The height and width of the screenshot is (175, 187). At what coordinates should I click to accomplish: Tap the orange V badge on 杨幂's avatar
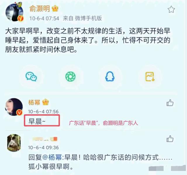[x=19, y=112]
